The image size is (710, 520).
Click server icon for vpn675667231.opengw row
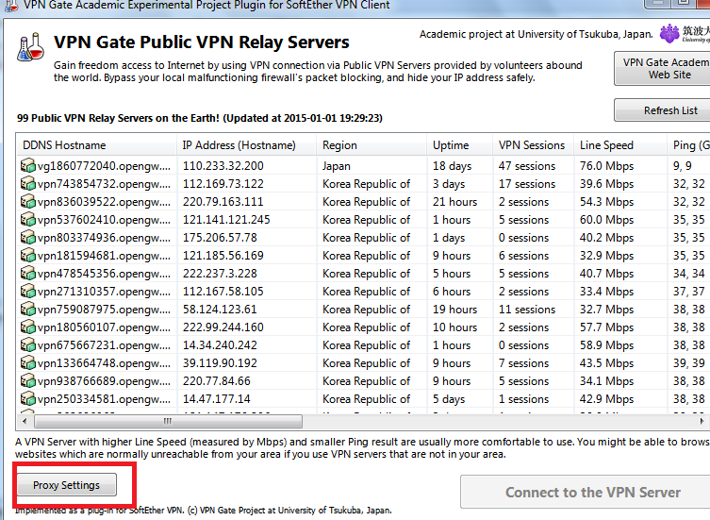[x=28, y=345]
